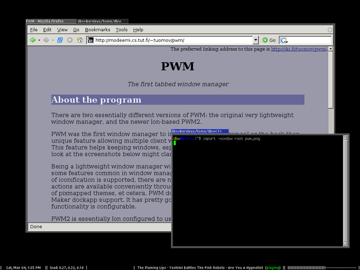Open the Google search engine selector
The width and height of the screenshot is (360, 270).
(x=284, y=40)
